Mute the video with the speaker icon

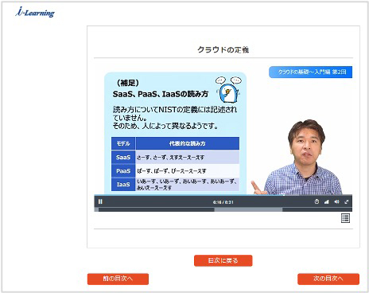[336, 202]
